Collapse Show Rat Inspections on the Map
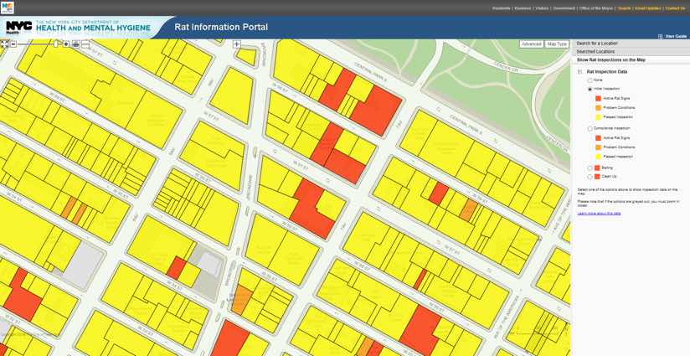This screenshot has width=690, height=356. 631,59
